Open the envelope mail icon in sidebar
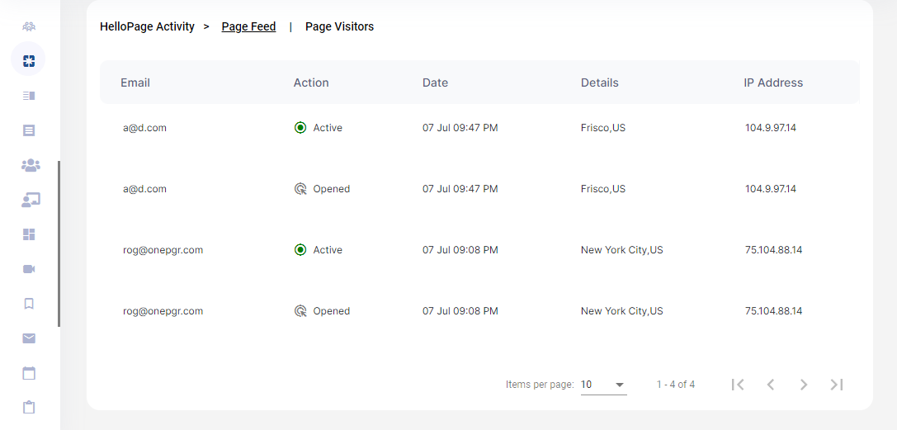The height and width of the screenshot is (430, 897). pos(29,338)
